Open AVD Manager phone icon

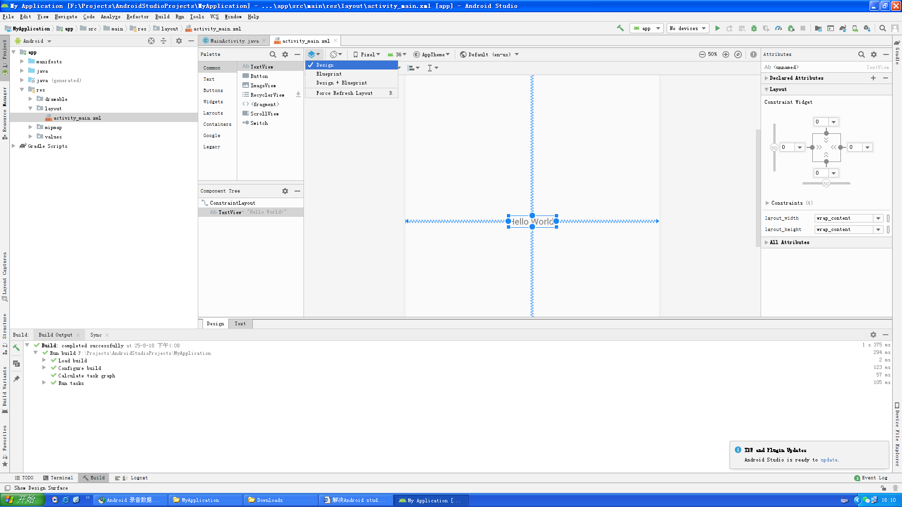click(855, 28)
